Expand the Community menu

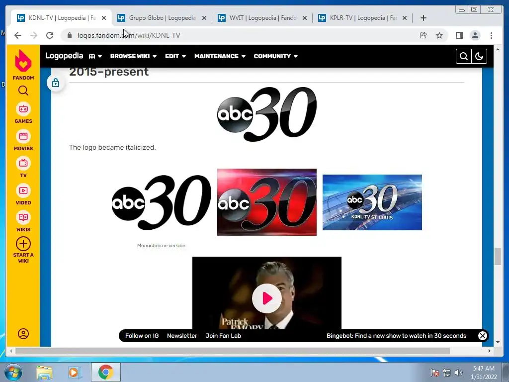pyautogui.click(x=275, y=56)
